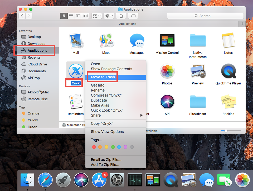This screenshot has height=191, width=253.
Task: Click inside the Search field
Action: 206,16
